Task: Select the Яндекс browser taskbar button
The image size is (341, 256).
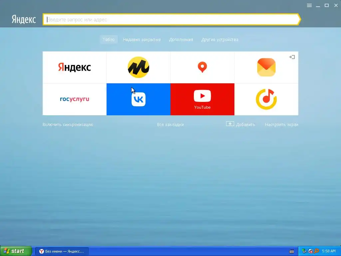Action: tap(62, 251)
